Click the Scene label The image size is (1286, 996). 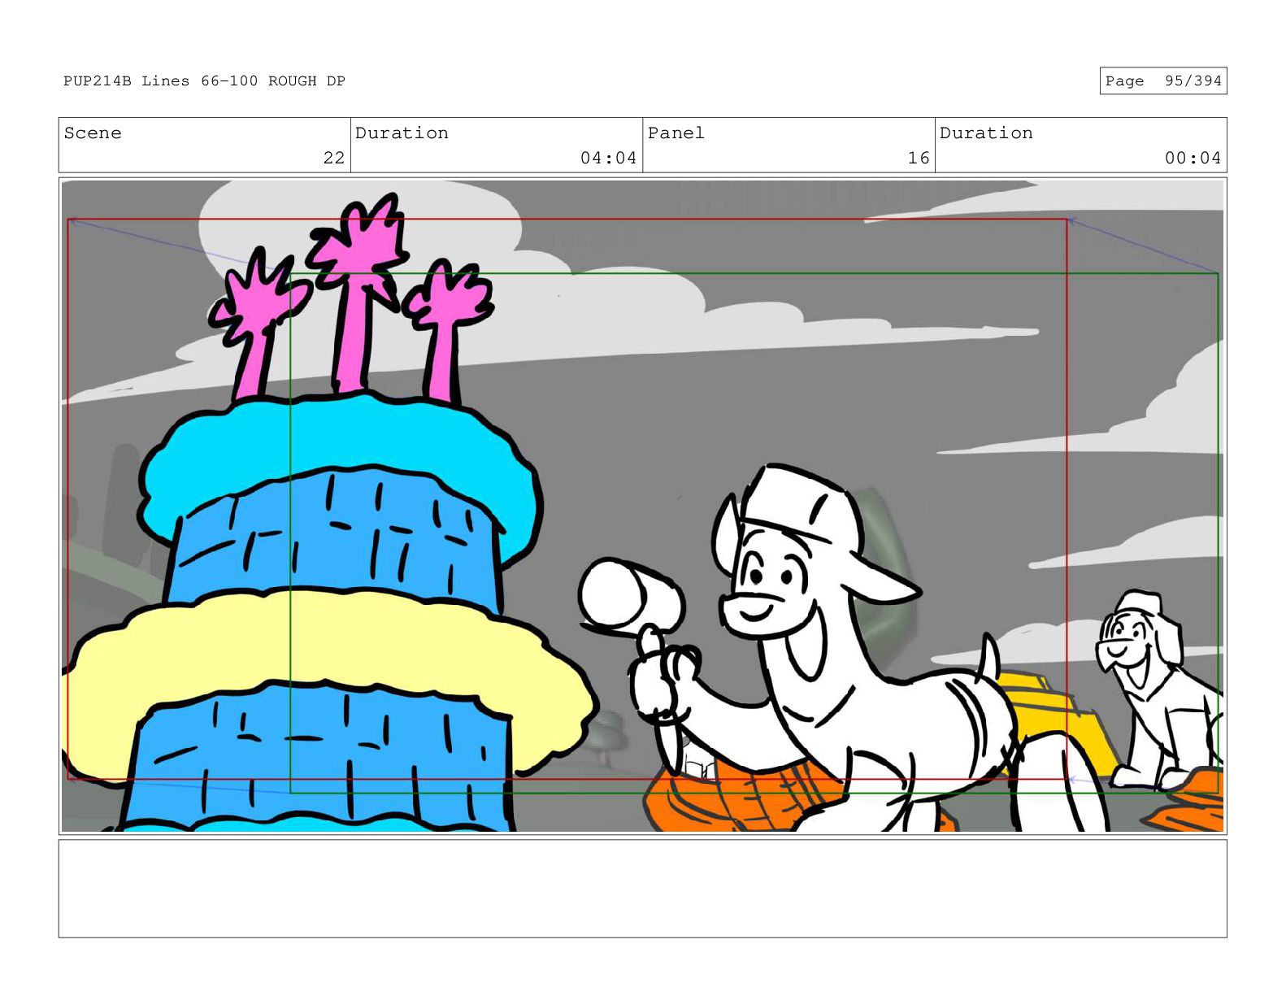click(93, 133)
